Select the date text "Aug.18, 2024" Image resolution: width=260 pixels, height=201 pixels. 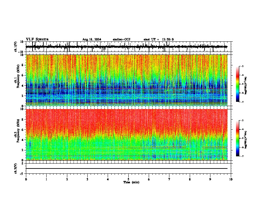pos(92,39)
